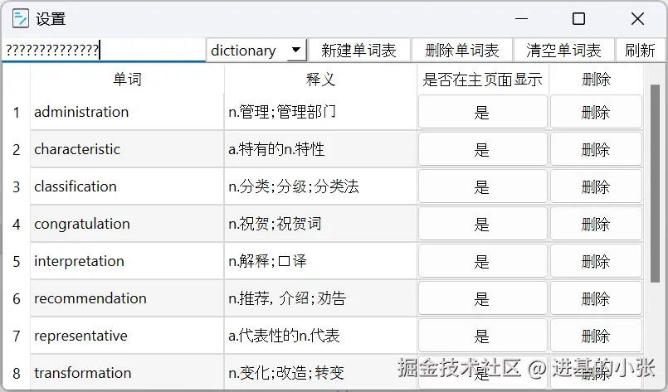The height and width of the screenshot is (392, 668).
Task: Maximize the 设置 window
Action: [578, 19]
